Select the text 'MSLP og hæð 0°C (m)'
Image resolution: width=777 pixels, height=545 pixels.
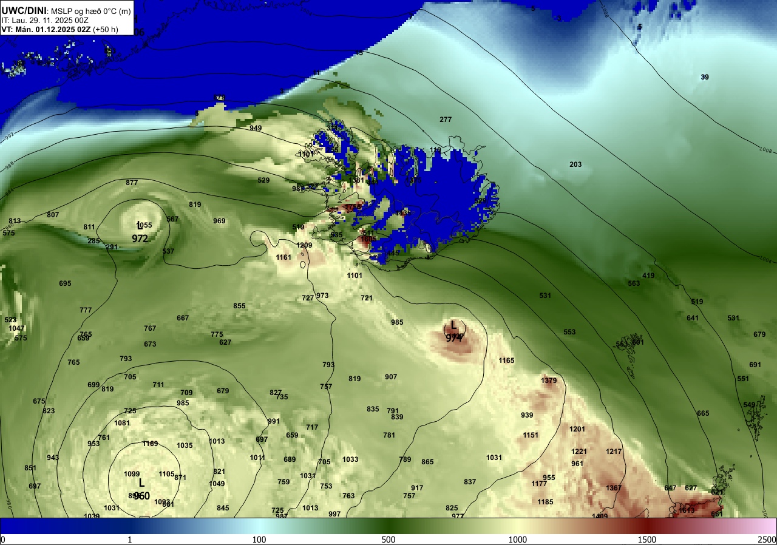[90, 11]
